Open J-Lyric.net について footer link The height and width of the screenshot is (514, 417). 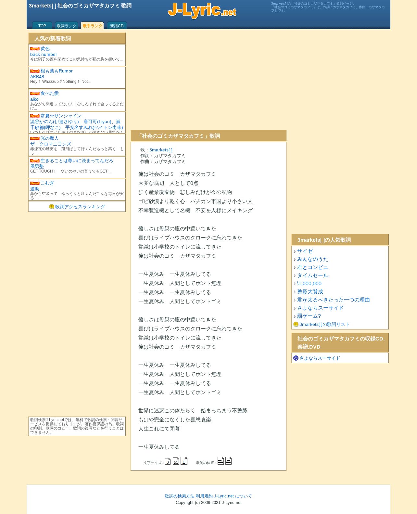point(233,496)
